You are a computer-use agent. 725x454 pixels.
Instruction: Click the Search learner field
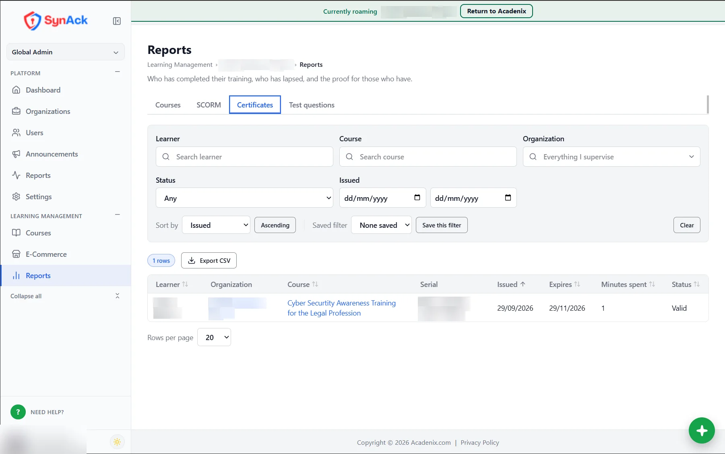244,157
